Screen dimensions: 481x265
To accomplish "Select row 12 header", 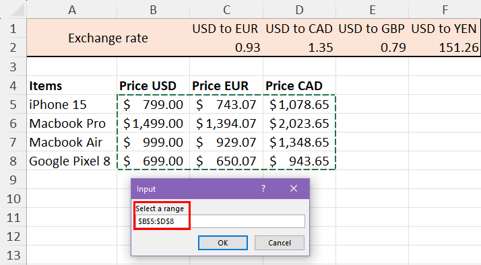I will [x=13, y=237].
